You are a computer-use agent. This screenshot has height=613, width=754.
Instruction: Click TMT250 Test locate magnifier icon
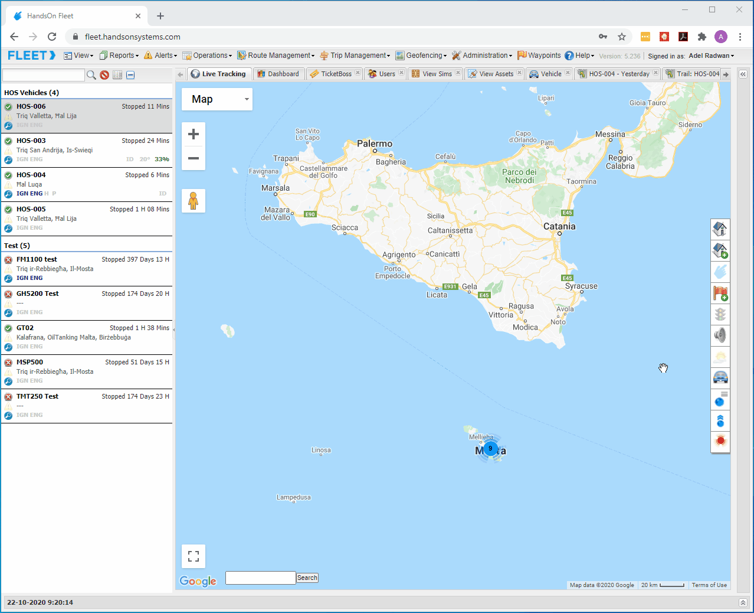point(8,415)
